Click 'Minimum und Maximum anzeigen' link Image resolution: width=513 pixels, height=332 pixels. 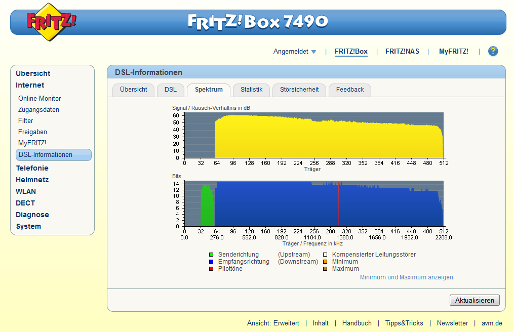click(406, 277)
